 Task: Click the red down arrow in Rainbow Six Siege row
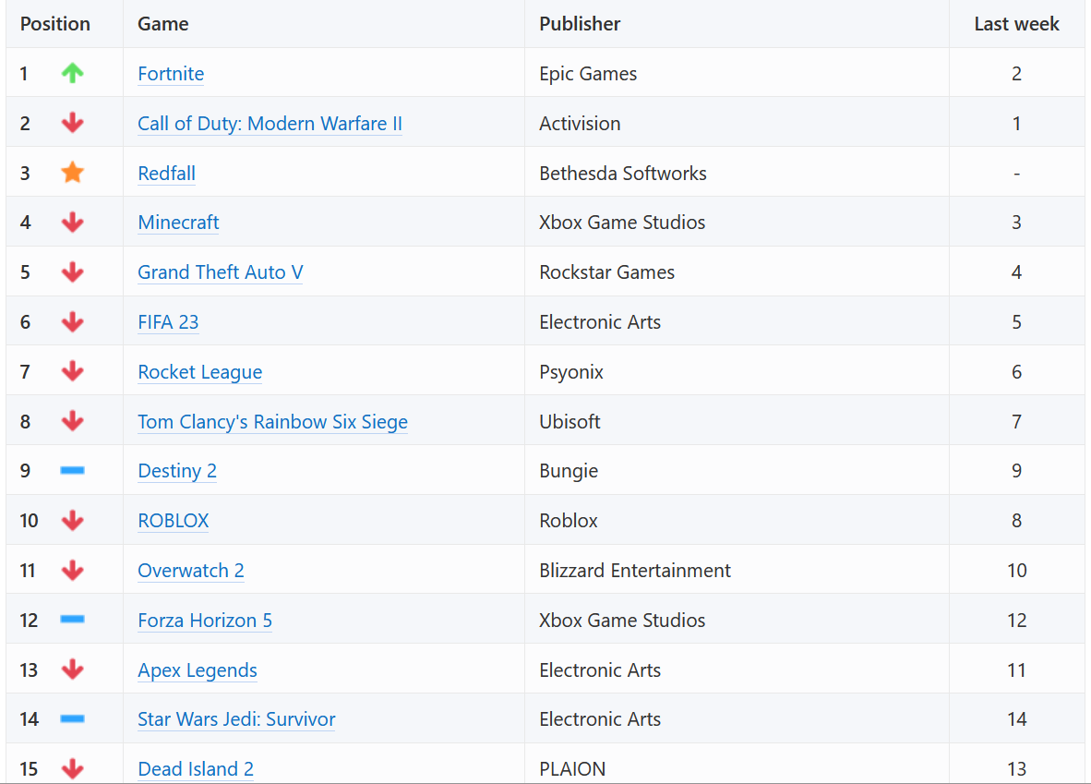pos(72,422)
